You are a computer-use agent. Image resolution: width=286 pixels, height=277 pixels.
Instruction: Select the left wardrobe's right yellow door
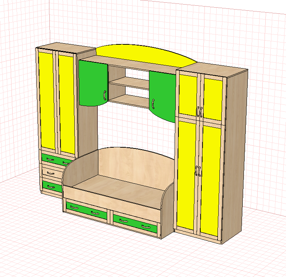coord(67,104)
